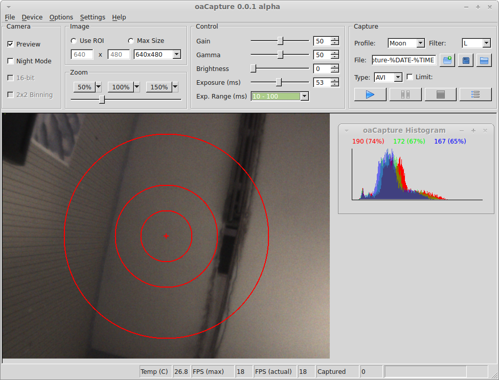Click the Exposure (ms) slider handle

pos(279,82)
